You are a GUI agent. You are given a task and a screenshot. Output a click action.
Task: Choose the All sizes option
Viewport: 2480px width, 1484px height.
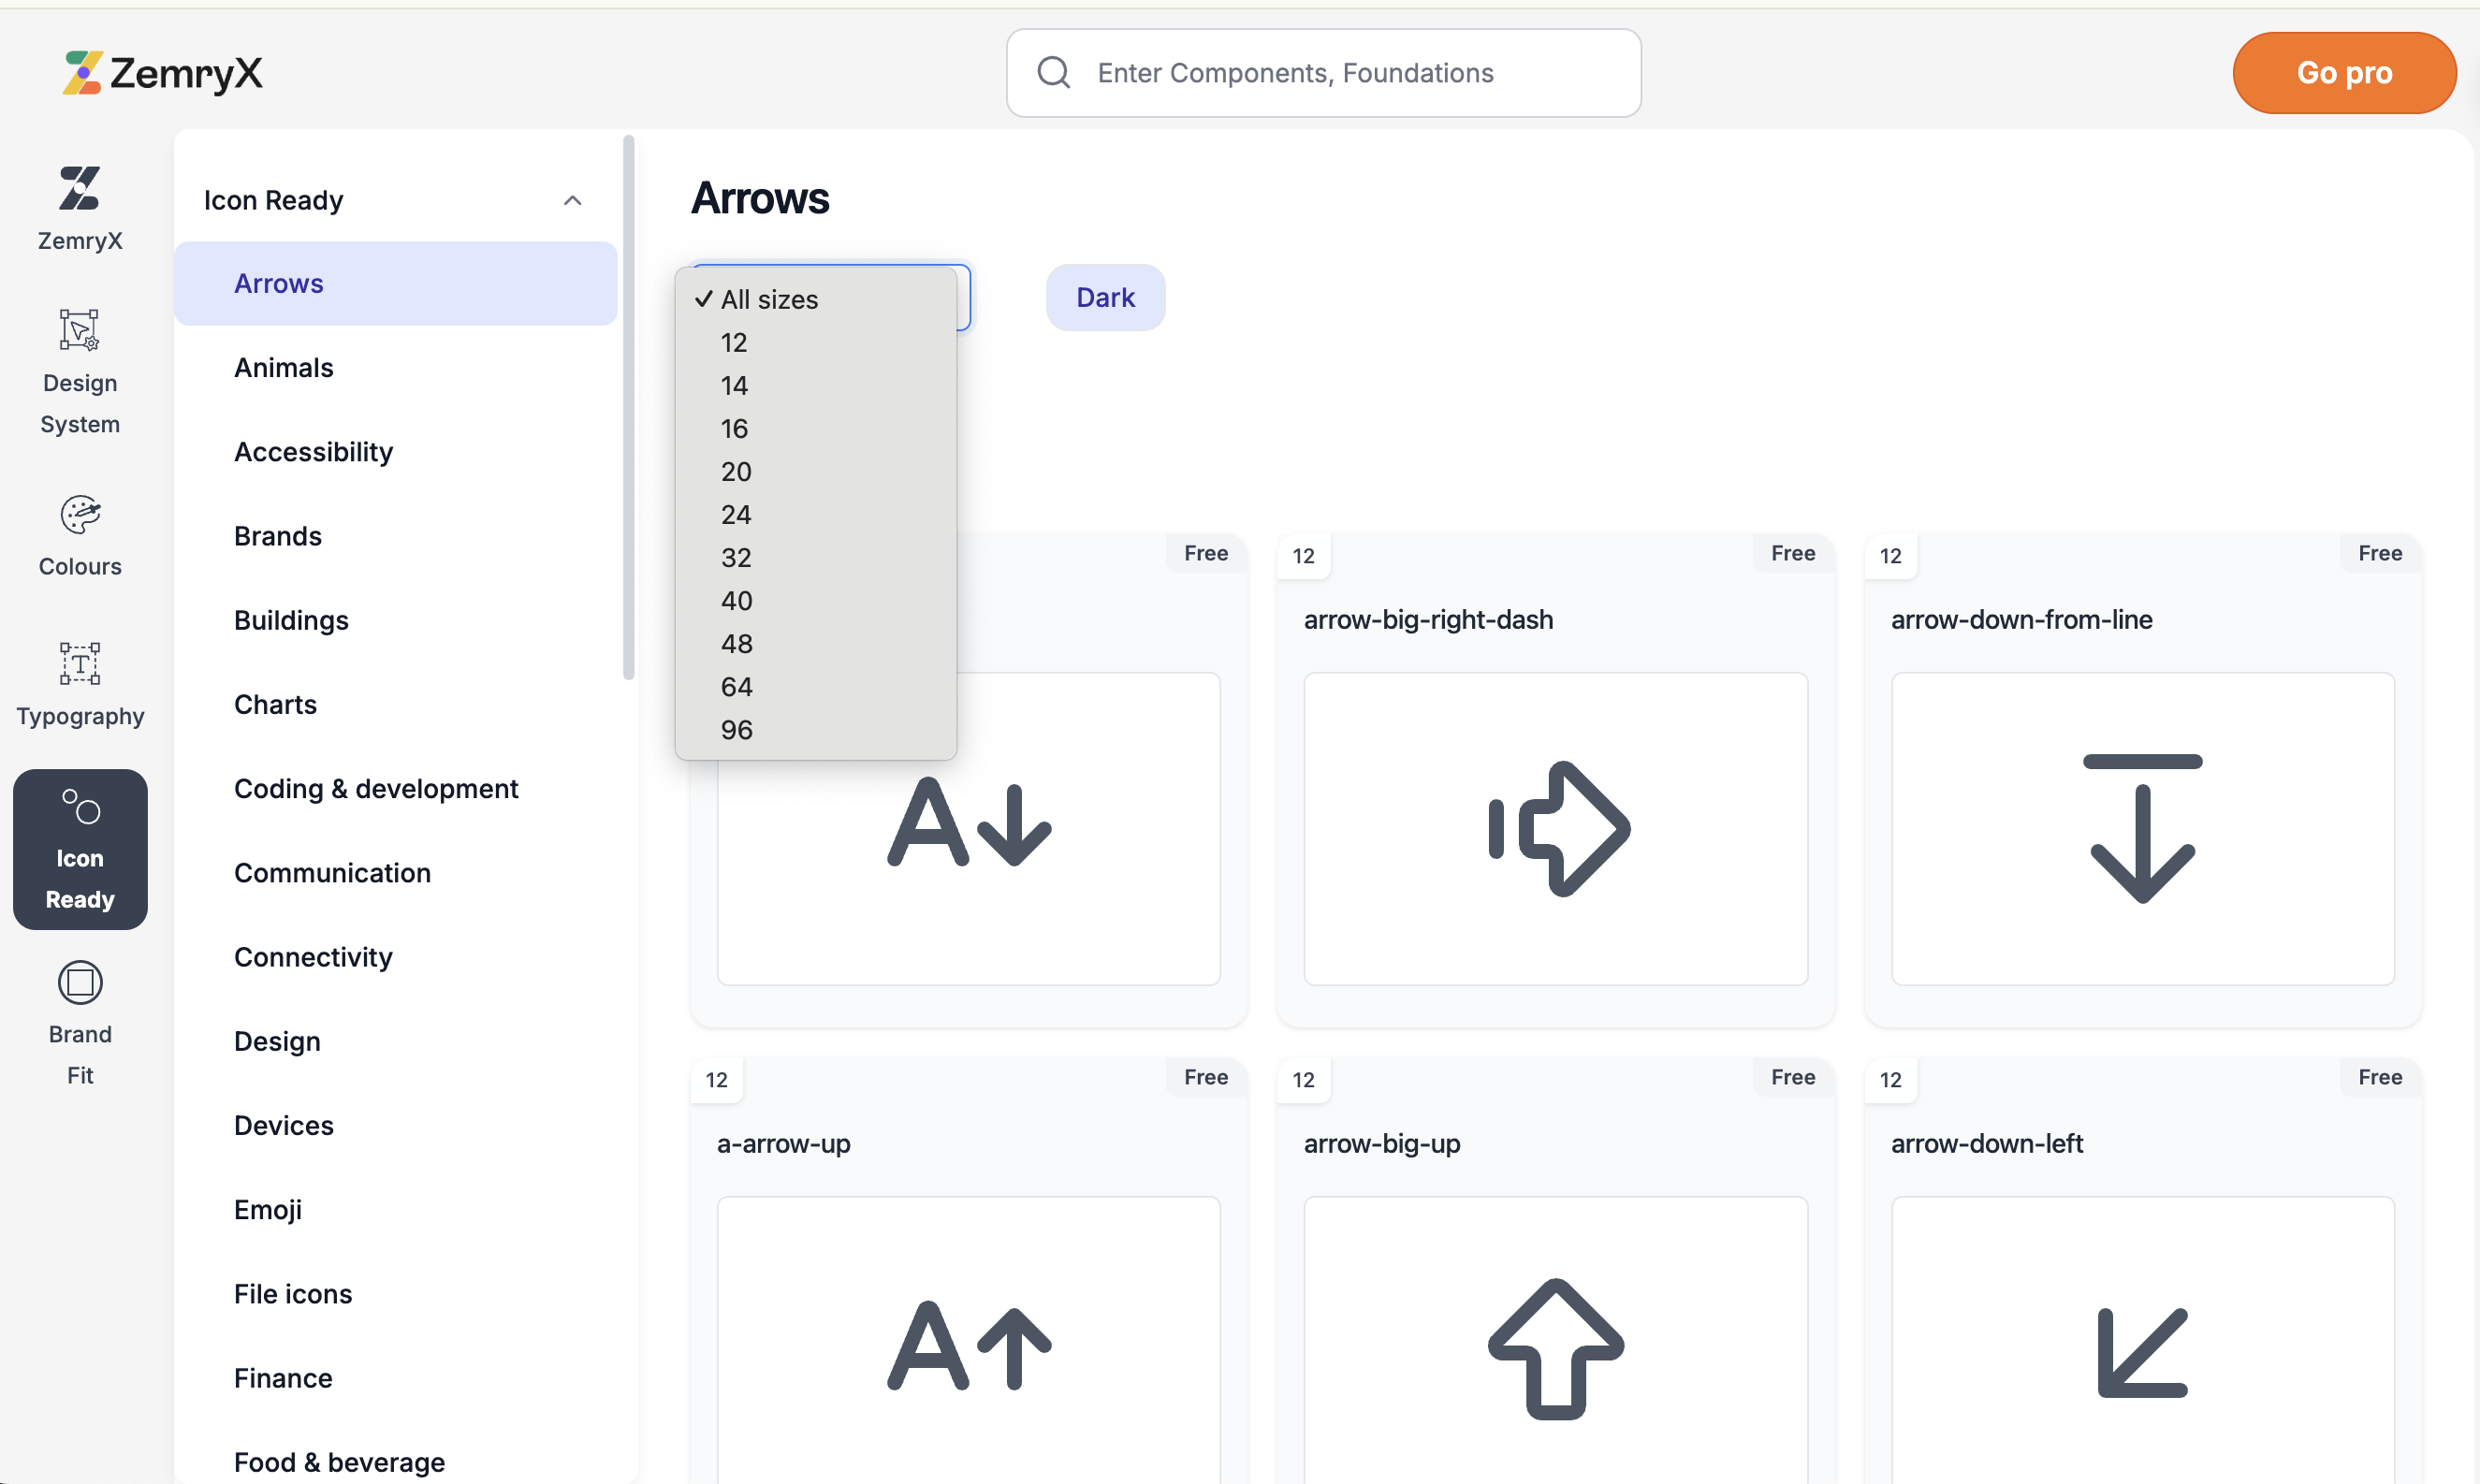coord(815,299)
